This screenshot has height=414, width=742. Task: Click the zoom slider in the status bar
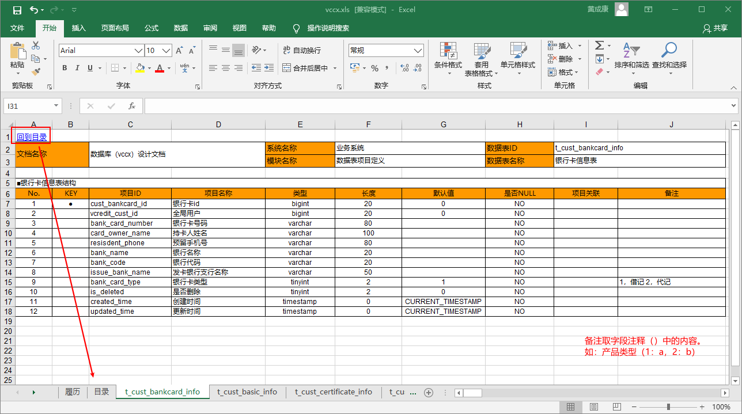tap(668, 407)
